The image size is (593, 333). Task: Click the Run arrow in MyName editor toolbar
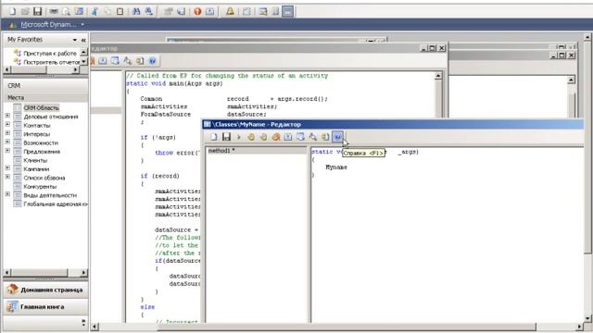[x=239, y=137]
